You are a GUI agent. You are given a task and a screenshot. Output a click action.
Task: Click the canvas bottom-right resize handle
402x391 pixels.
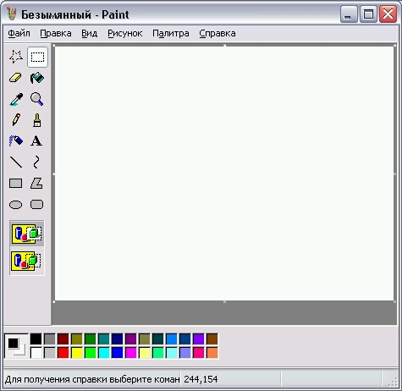[394, 301]
